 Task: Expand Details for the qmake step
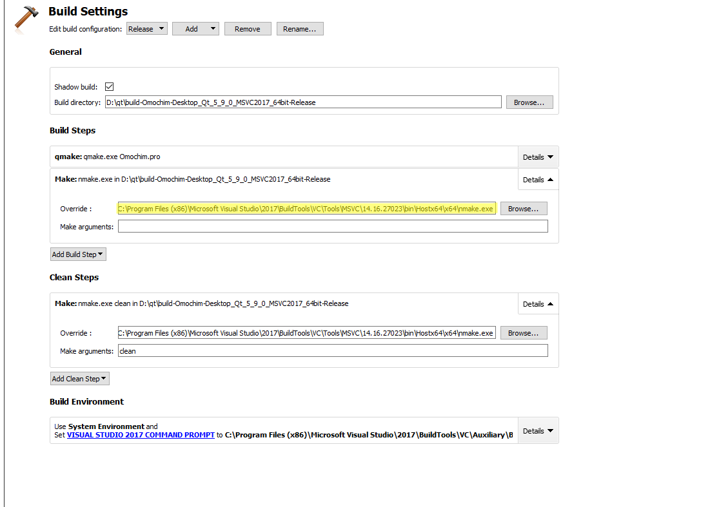[x=538, y=157]
